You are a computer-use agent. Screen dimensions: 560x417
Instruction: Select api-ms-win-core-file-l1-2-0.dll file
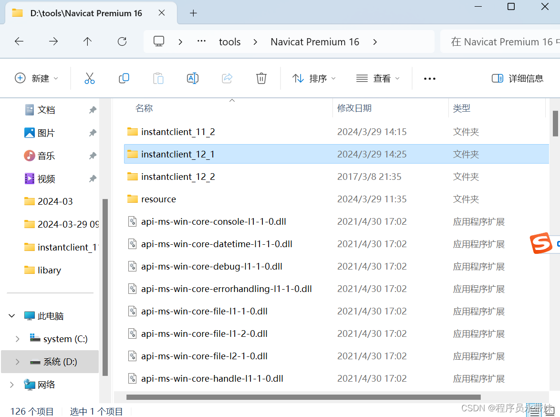tap(336, 334)
